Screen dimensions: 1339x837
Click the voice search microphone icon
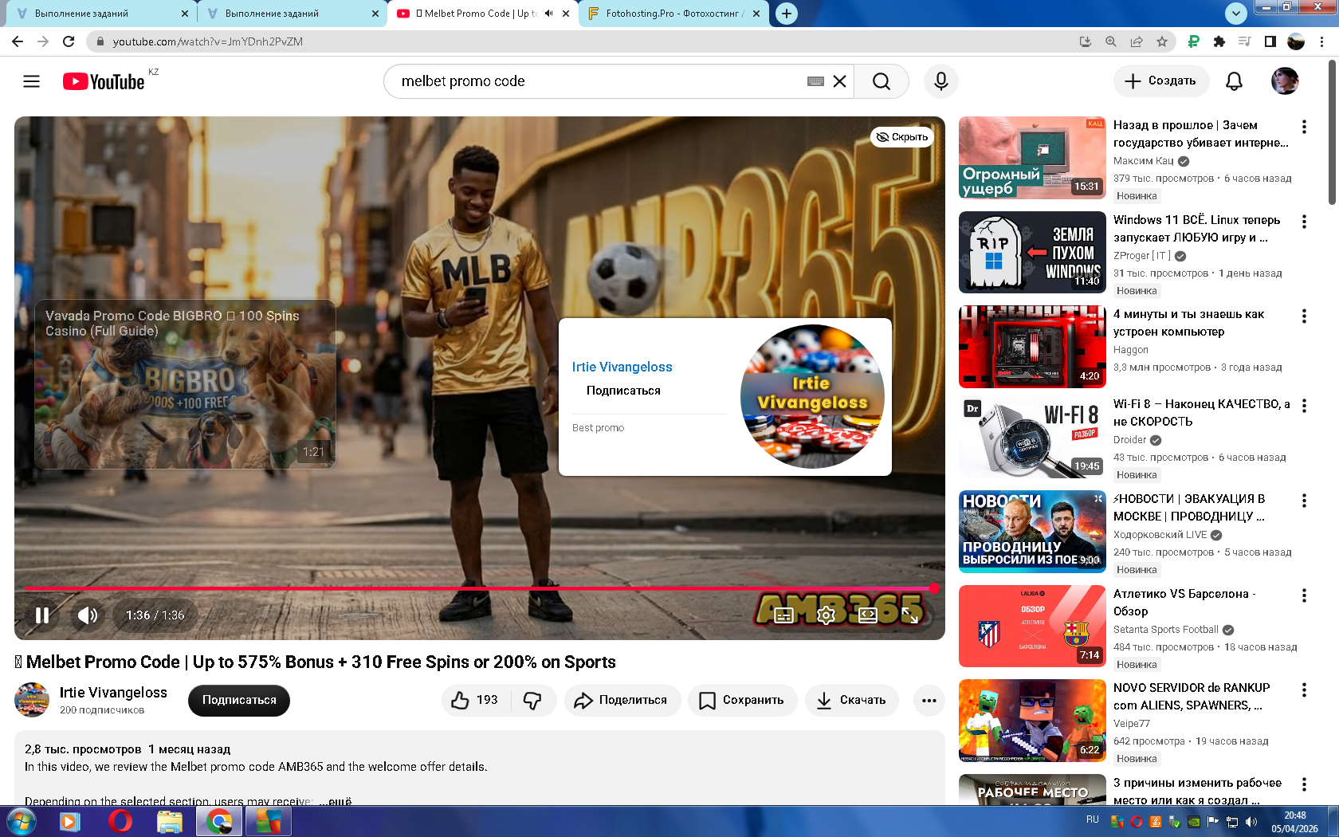point(940,81)
